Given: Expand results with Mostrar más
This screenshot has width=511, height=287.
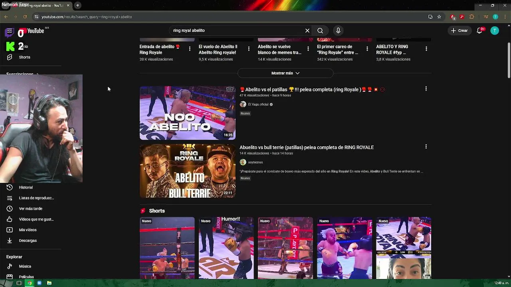Looking at the screenshot, I should coord(285,73).
